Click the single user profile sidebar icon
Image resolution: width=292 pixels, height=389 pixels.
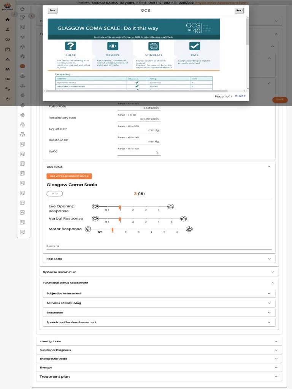[8, 30]
